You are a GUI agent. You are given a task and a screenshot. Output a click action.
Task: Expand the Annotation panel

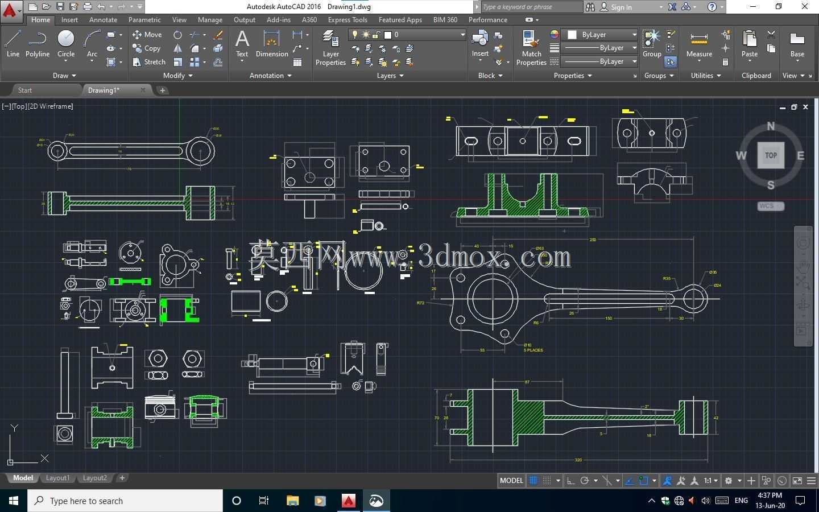(x=270, y=76)
